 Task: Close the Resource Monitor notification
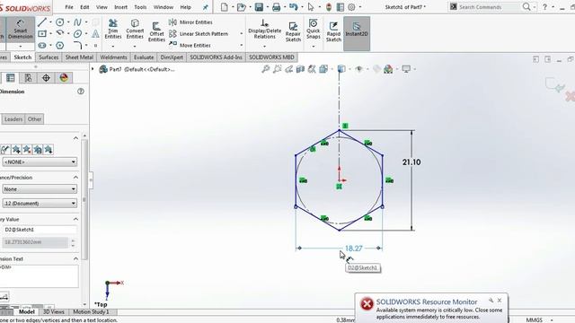click(500, 301)
